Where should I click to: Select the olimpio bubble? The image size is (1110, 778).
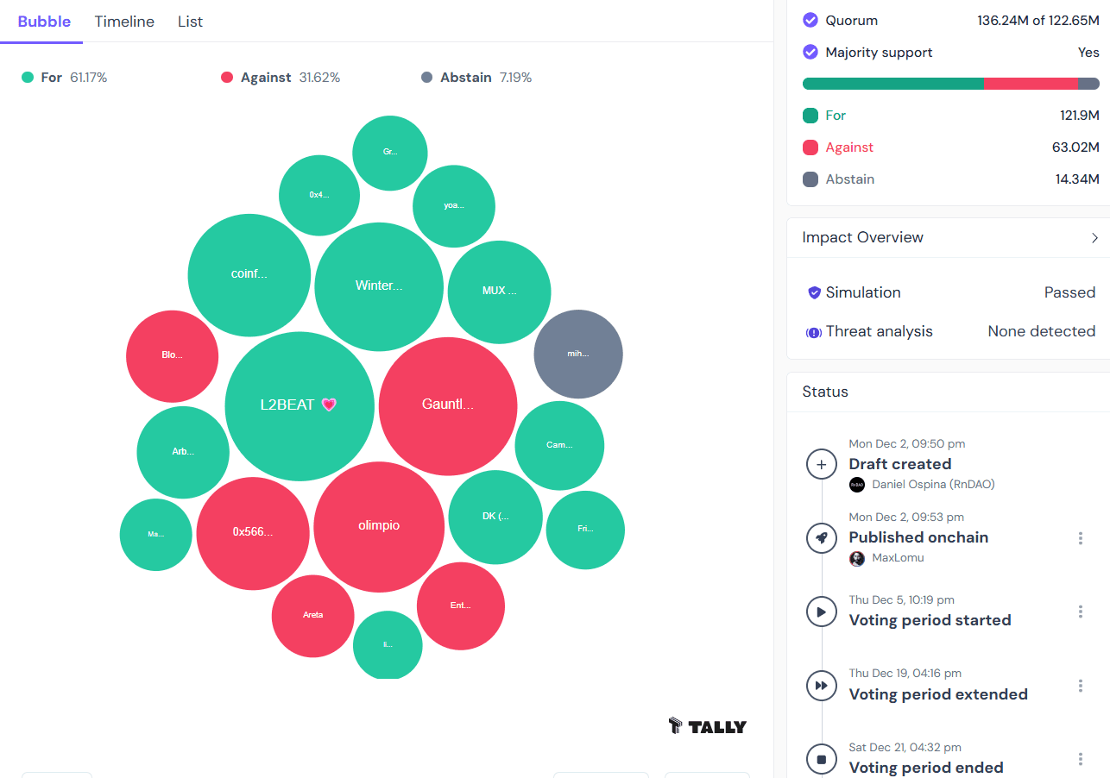point(379,526)
